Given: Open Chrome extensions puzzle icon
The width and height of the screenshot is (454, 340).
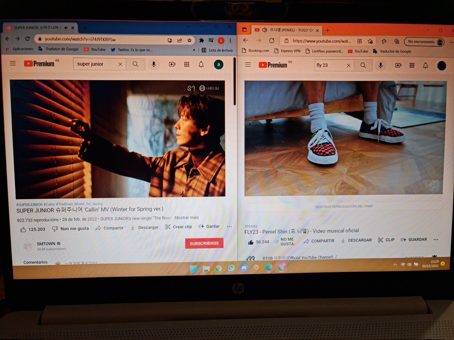Looking at the screenshot, I should click(x=202, y=40).
